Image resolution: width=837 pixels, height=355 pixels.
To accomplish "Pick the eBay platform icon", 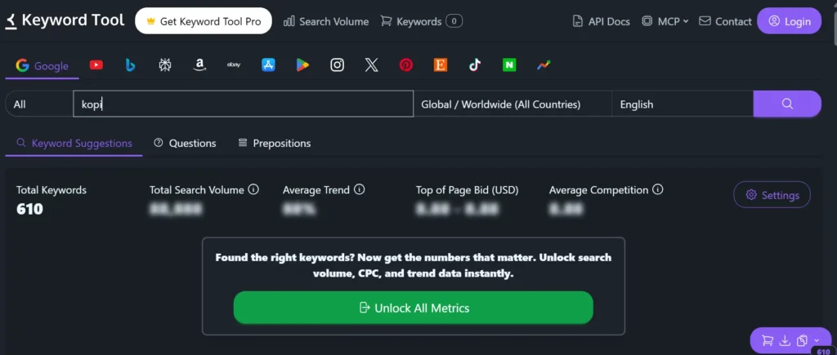I will click(x=234, y=65).
